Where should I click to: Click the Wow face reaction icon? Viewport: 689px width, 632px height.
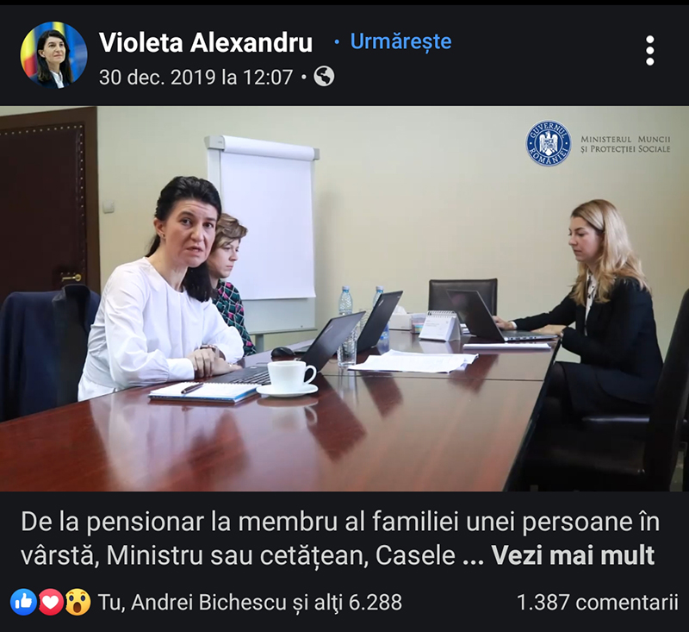tap(78, 602)
